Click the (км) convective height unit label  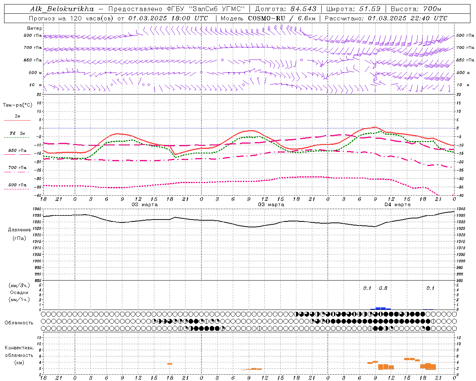(x=19, y=362)
